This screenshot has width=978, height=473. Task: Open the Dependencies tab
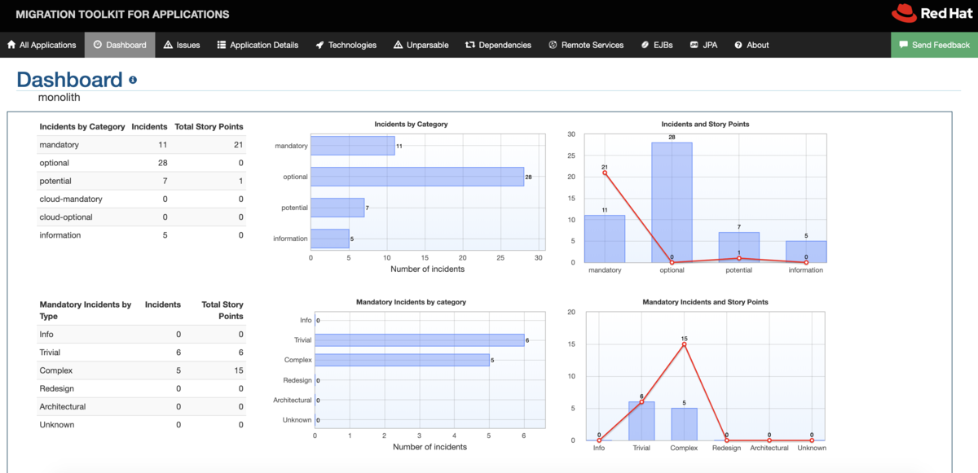point(498,45)
